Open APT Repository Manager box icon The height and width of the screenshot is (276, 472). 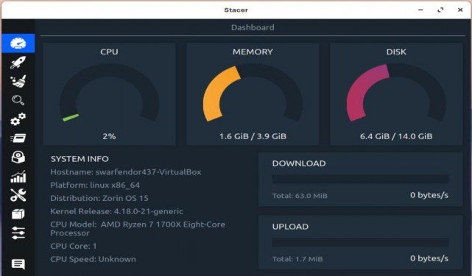pyautogui.click(x=18, y=214)
